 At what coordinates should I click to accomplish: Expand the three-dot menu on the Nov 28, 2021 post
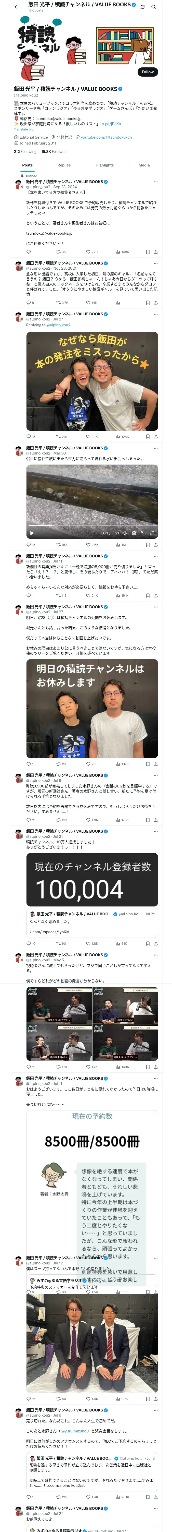tap(155, 264)
